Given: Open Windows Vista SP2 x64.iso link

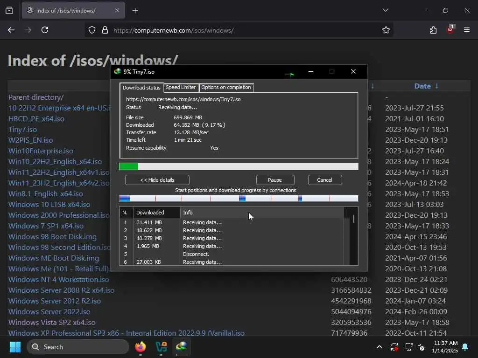Looking at the screenshot, I should point(52,323).
